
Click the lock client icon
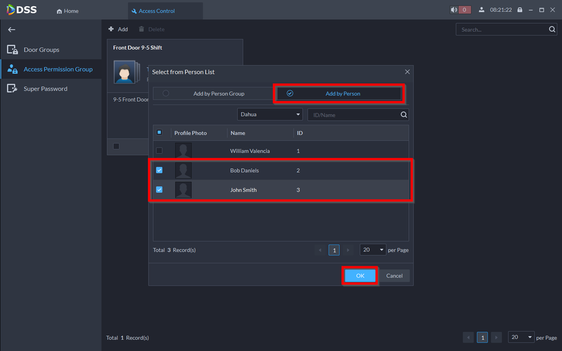click(x=520, y=9)
